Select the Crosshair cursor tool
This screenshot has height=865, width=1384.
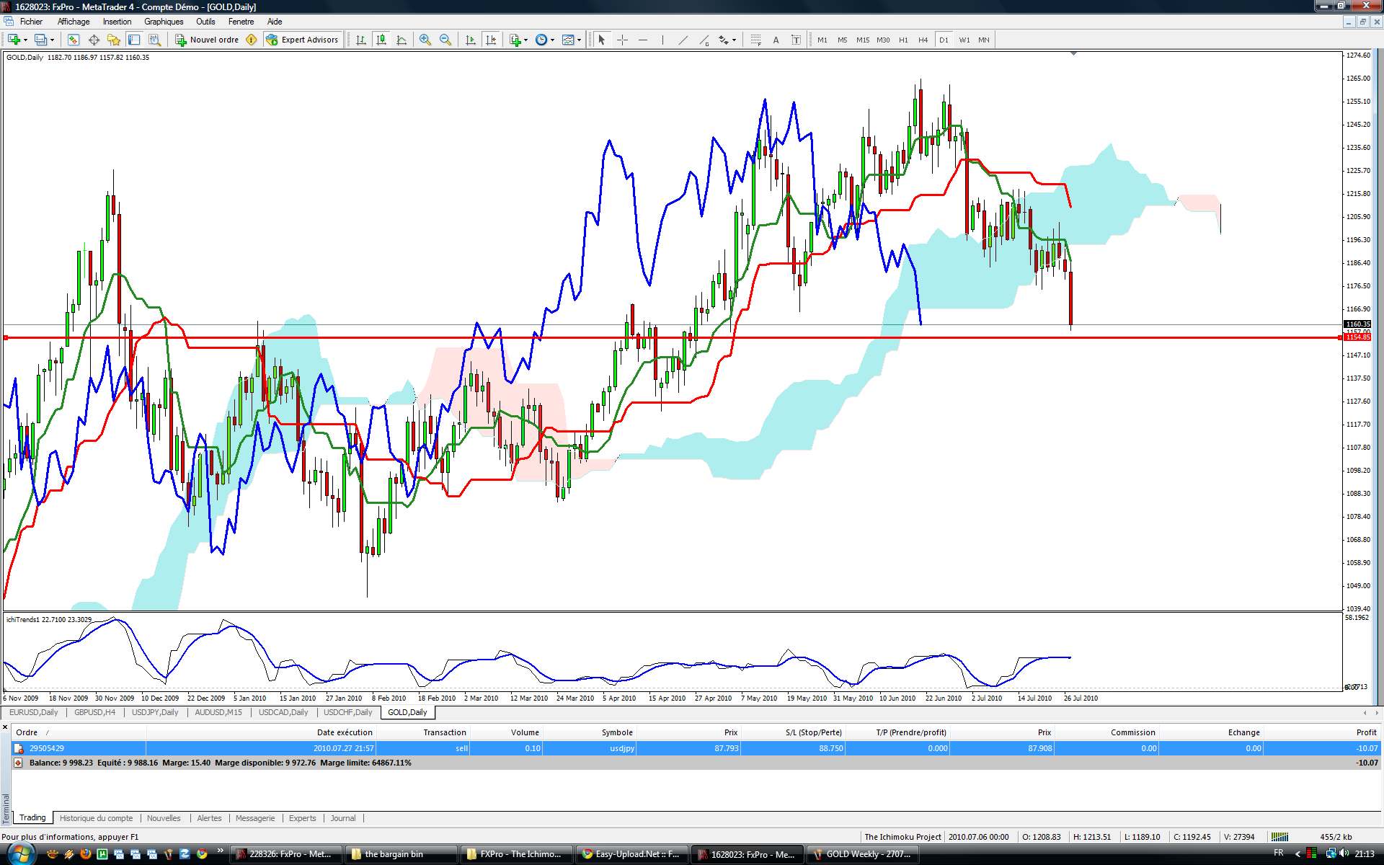click(x=623, y=40)
